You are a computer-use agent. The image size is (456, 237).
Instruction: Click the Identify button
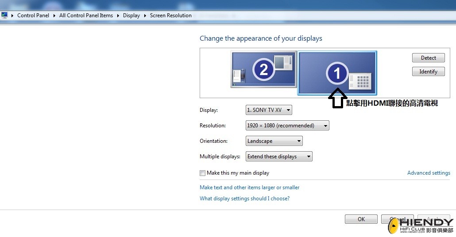click(429, 72)
